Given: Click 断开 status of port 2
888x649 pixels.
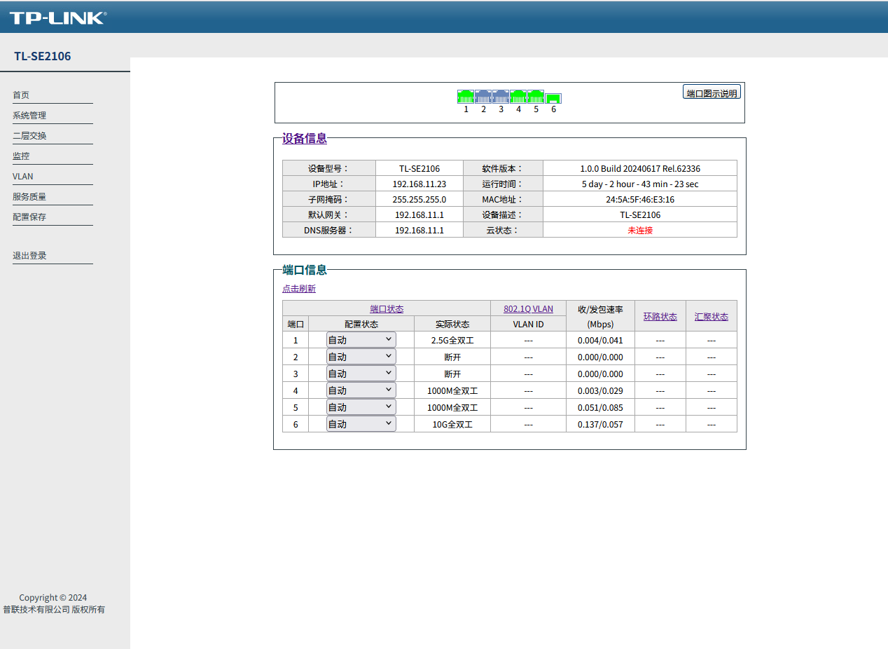Looking at the screenshot, I should coord(452,357).
